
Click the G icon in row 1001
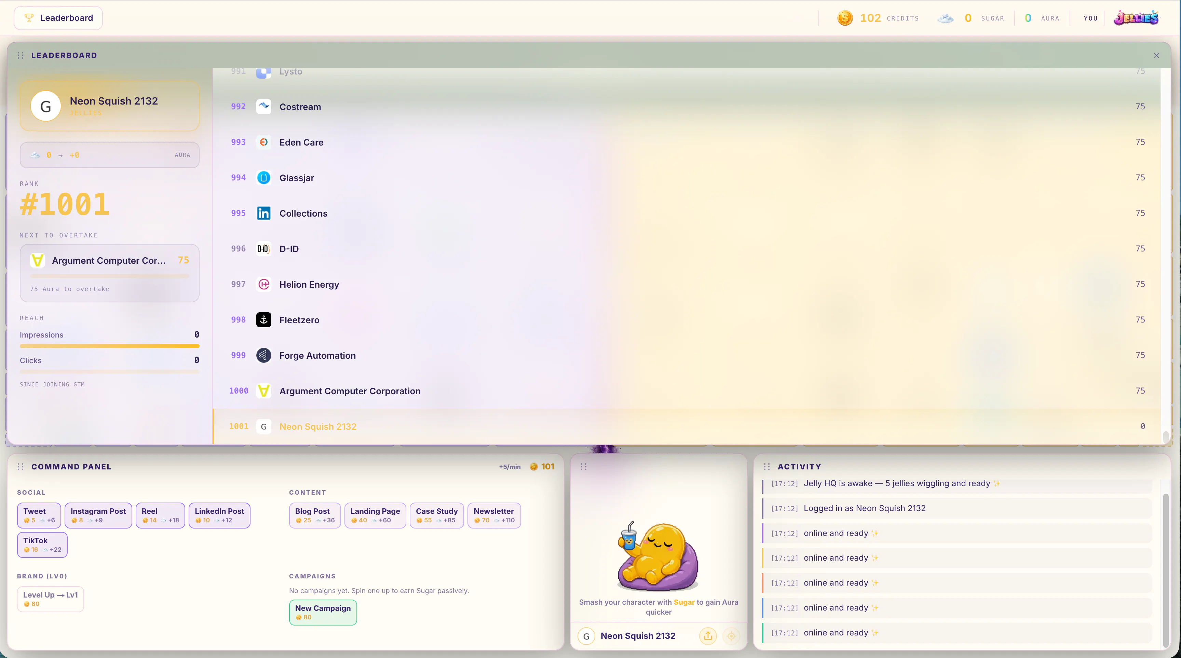click(263, 427)
